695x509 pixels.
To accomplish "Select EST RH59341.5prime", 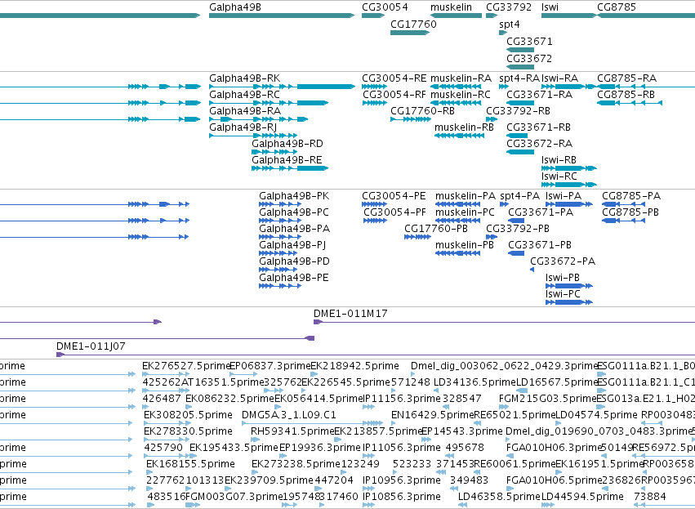I will pos(292,431).
